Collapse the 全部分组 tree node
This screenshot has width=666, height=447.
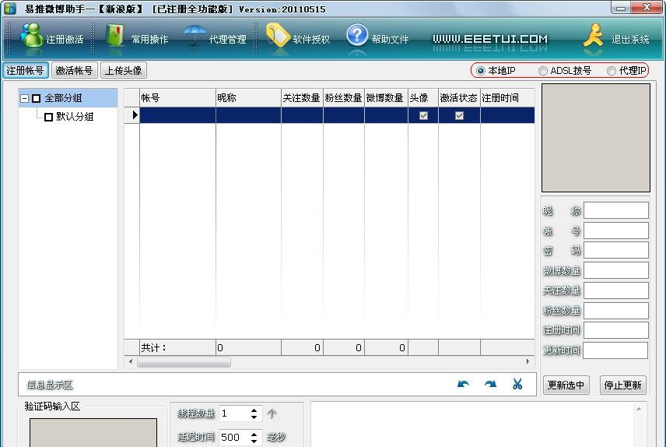point(25,98)
